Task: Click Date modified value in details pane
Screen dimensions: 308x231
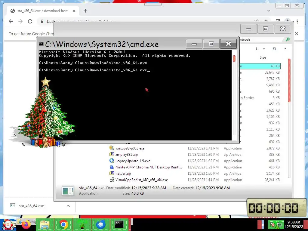Action: coord(149,188)
